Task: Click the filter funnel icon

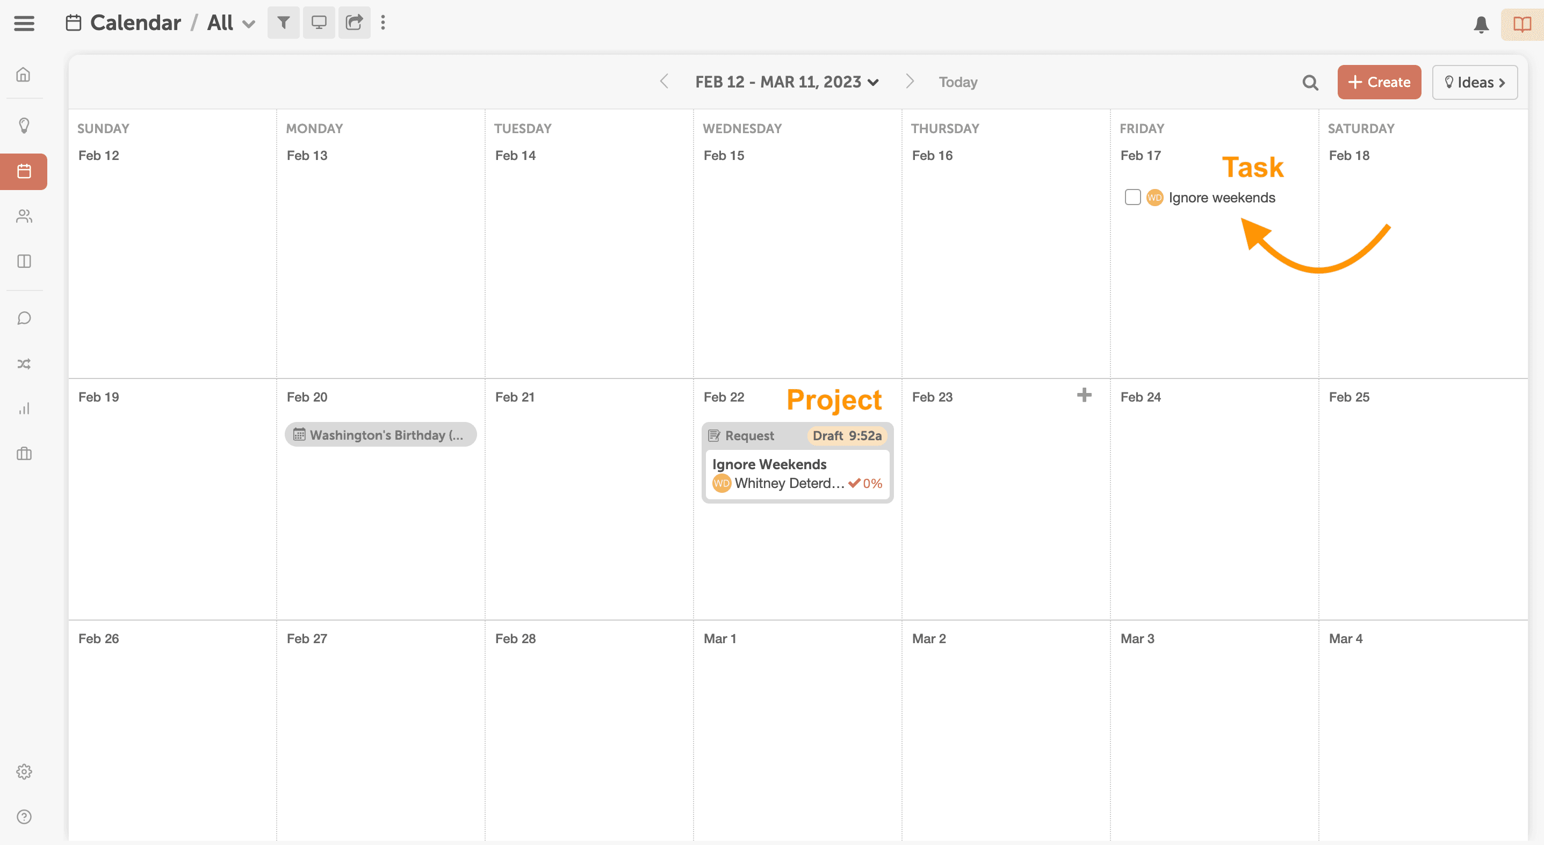Action: [284, 23]
